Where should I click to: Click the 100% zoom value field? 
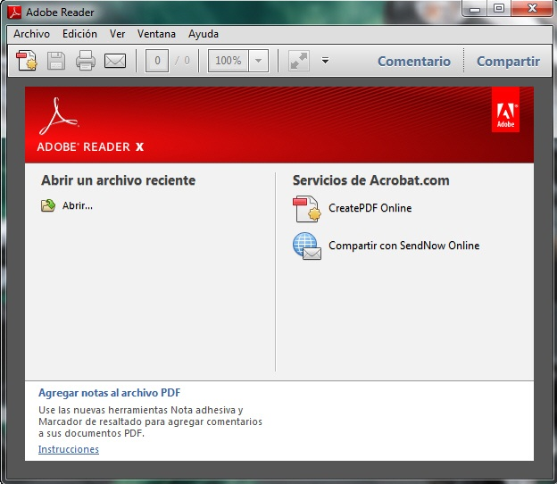coord(229,61)
